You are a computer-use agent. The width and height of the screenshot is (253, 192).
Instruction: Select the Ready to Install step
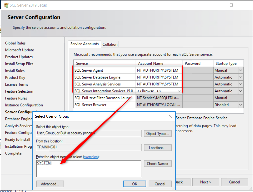click(18, 140)
